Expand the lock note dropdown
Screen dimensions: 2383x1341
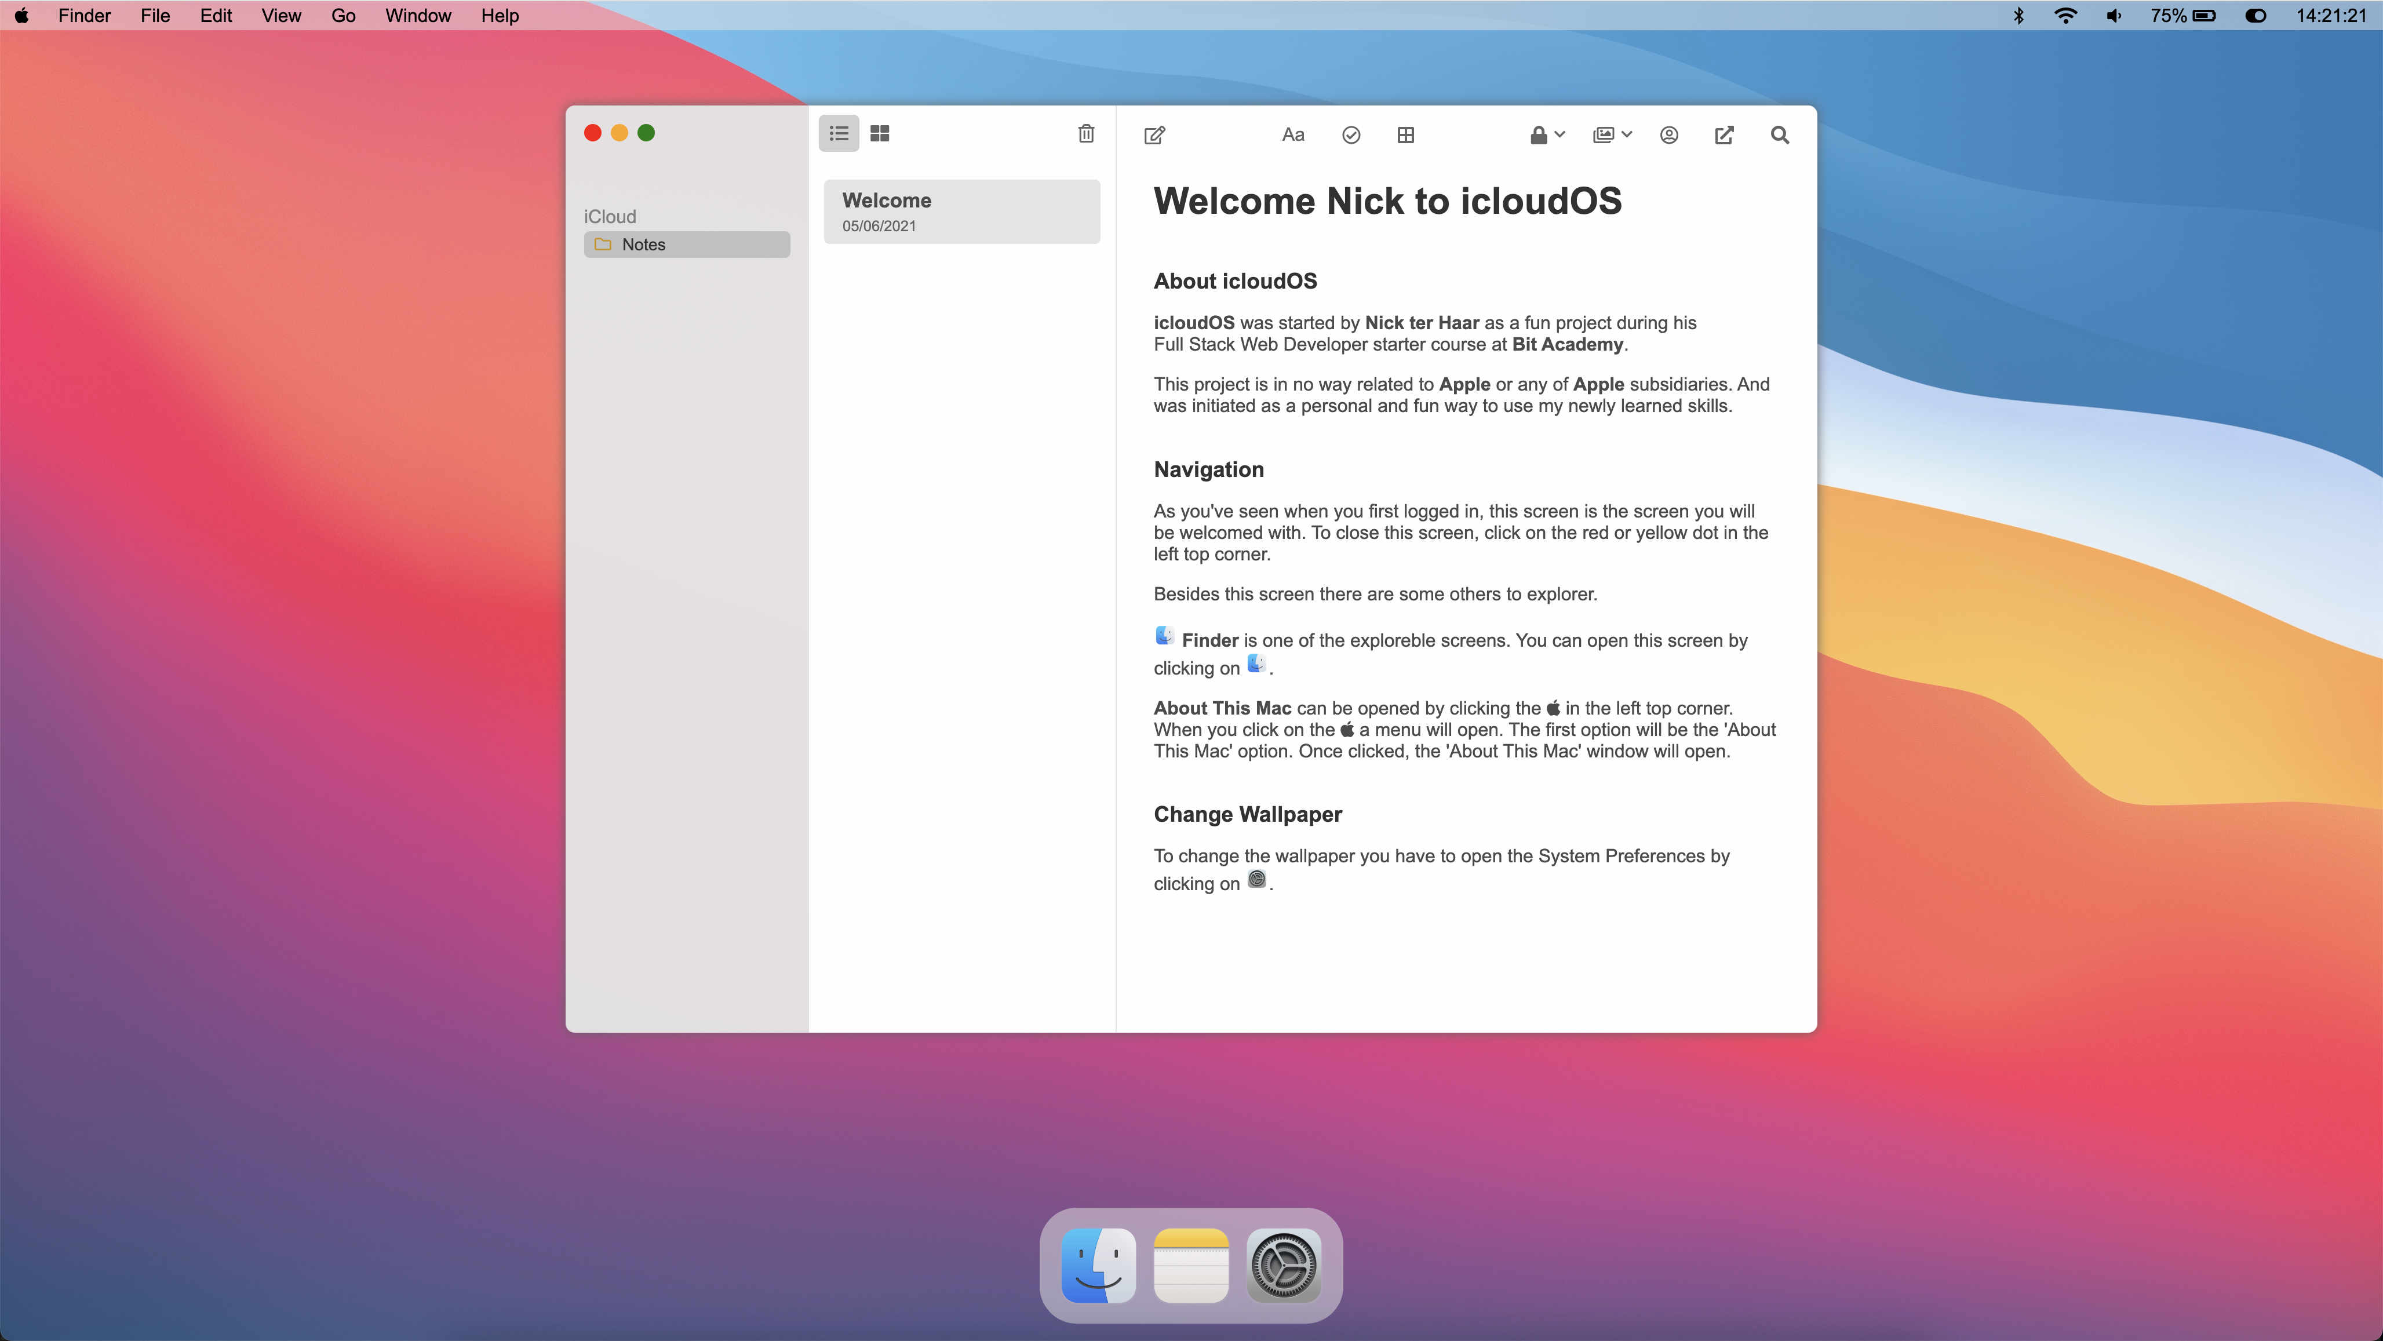[1547, 135]
